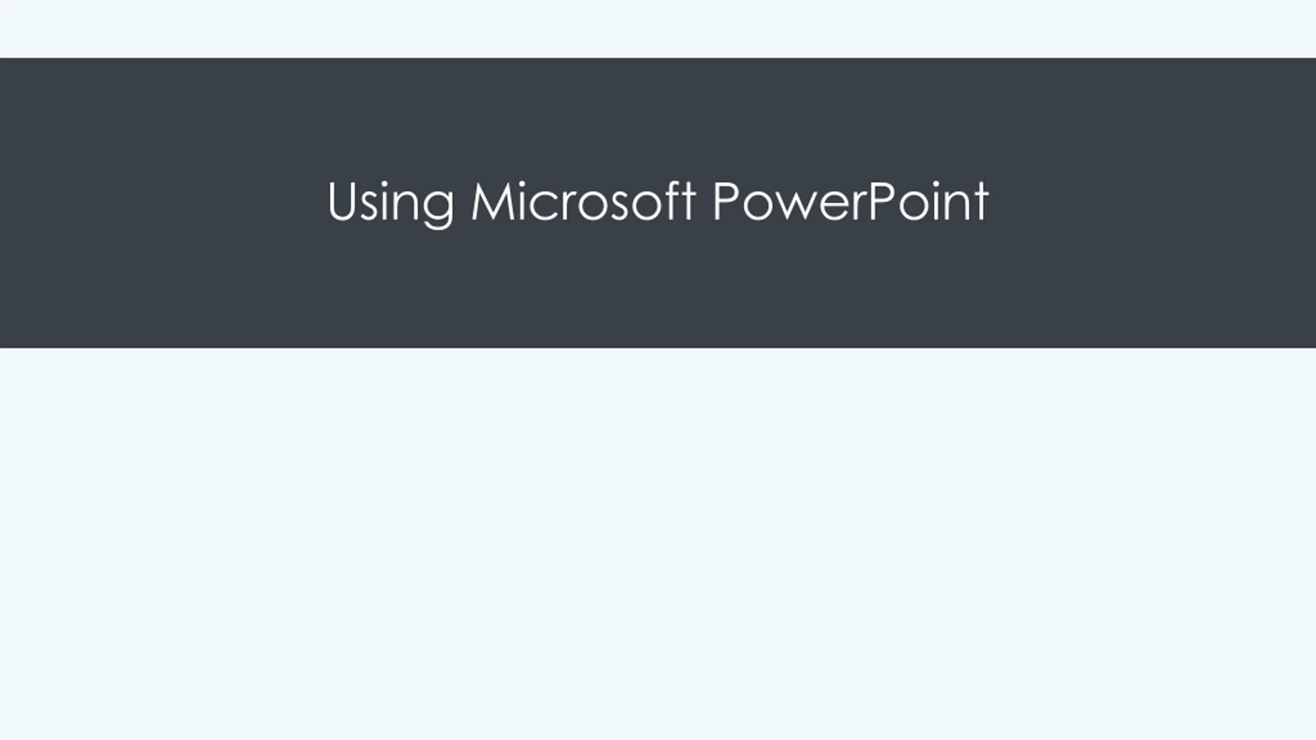This screenshot has height=740, width=1316.
Task: Click the space between Microsoft and PowerPoint
Action: pos(705,203)
